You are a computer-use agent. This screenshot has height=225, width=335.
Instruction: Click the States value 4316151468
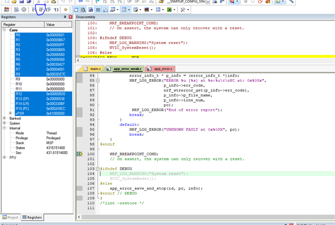coord(56,148)
